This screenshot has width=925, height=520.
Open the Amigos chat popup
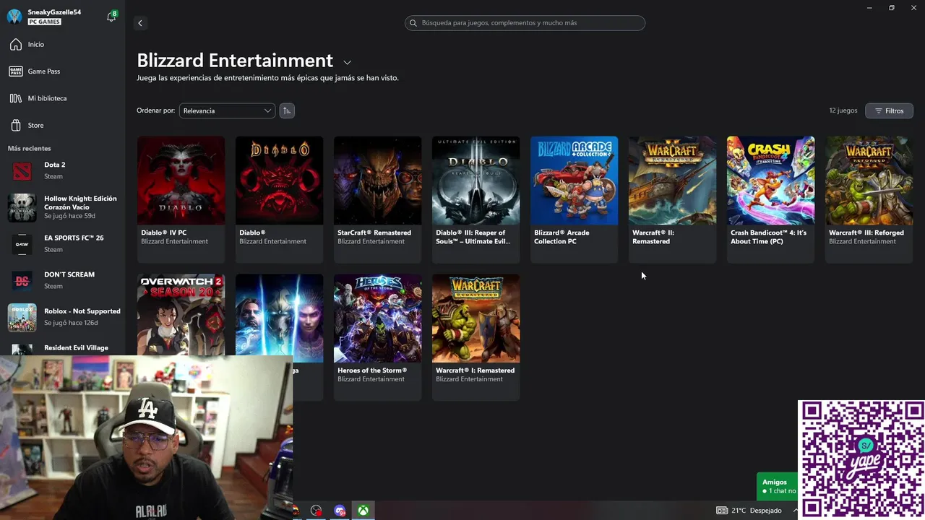pos(777,486)
